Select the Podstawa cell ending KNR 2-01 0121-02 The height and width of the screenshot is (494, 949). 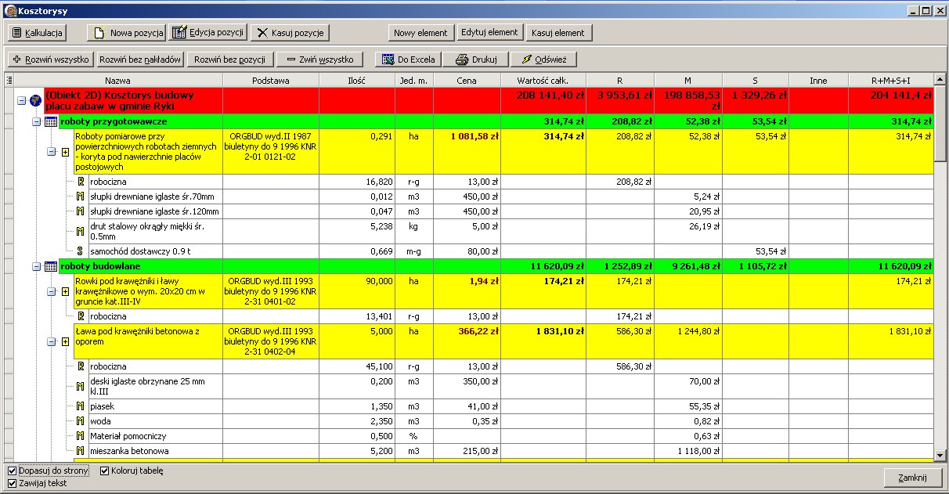[271, 152]
